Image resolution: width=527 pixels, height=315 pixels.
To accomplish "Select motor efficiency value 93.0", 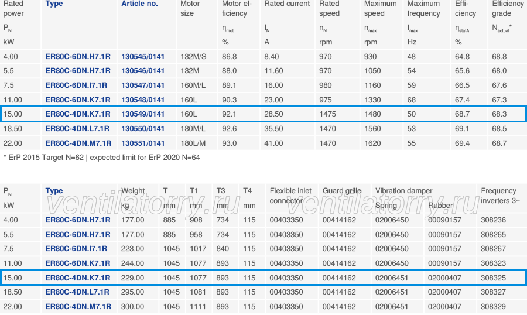I will (x=229, y=143).
